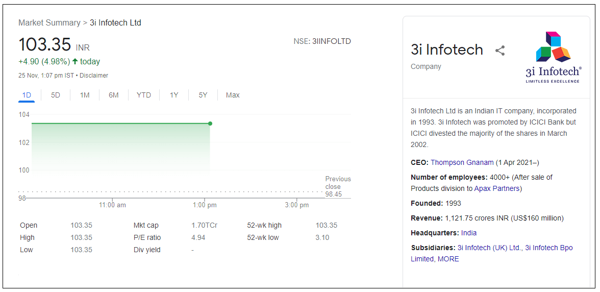The height and width of the screenshot is (292, 600).
Task: Open the 5Y chart range
Action: pos(203,95)
